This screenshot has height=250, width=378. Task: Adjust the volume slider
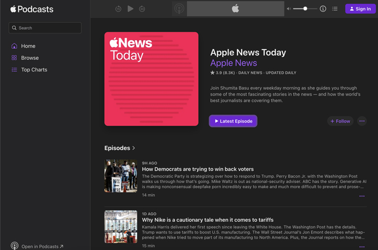[305, 9]
